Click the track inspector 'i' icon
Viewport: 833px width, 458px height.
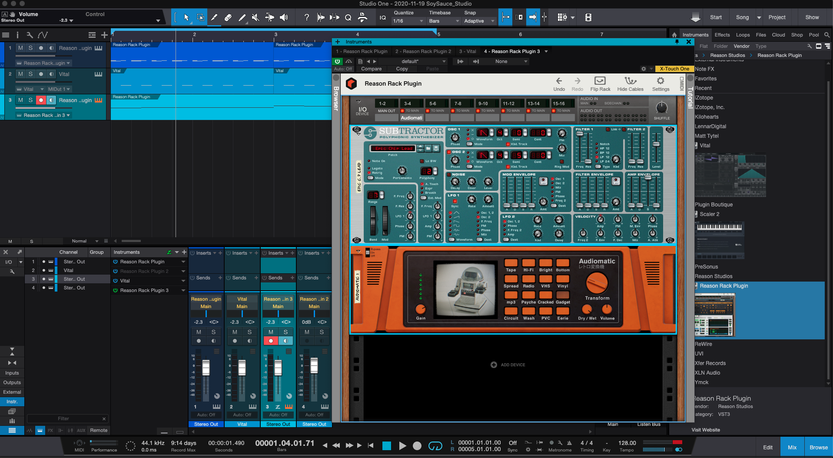[x=17, y=35]
